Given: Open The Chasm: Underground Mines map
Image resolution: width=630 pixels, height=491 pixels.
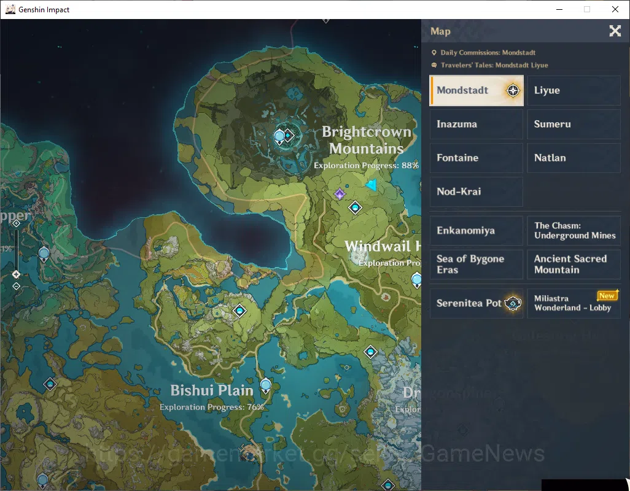Looking at the screenshot, I should click(574, 230).
